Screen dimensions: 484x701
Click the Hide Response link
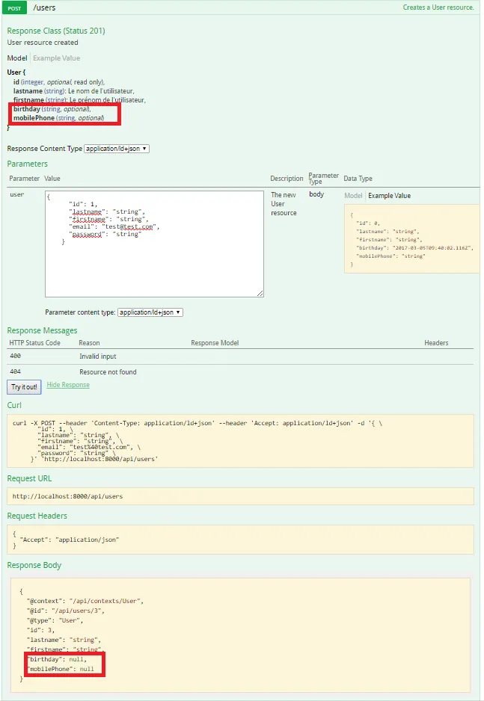pos(68,385)
